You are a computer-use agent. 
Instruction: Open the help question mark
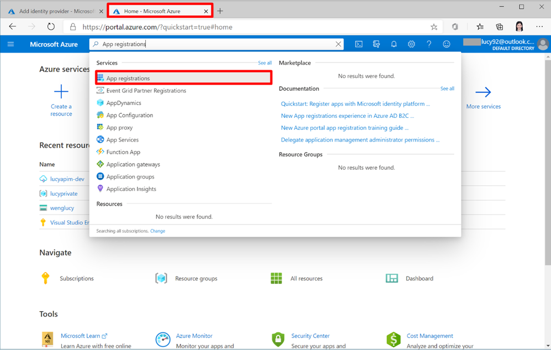click(429, 44)
